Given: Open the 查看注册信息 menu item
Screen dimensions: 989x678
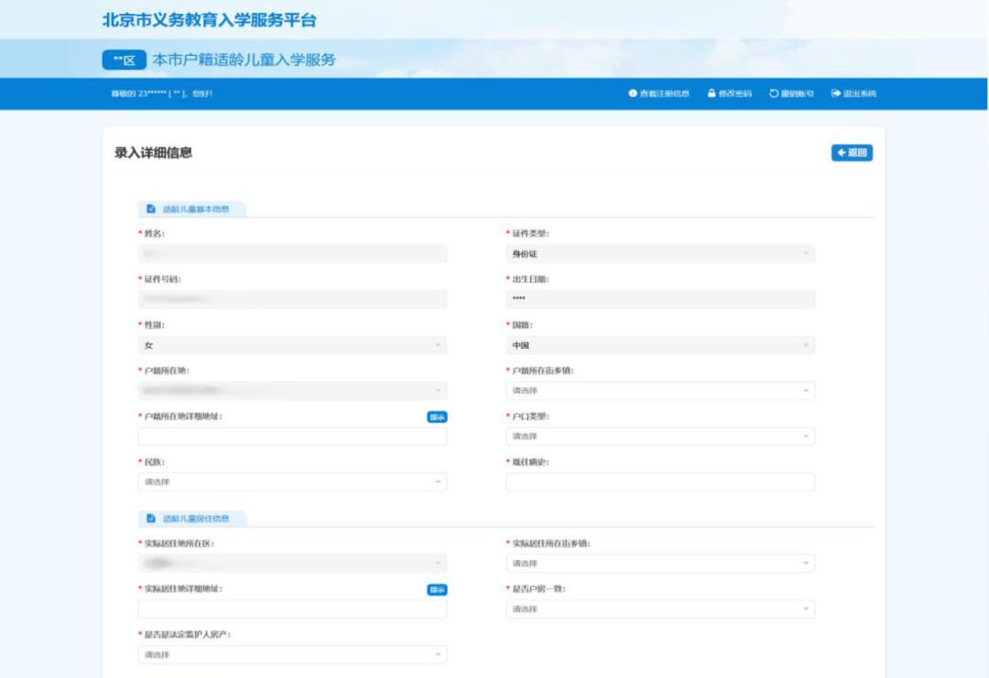Looking at the screenshot, I should [x=656, y=92].
